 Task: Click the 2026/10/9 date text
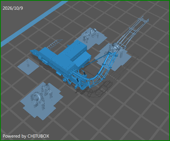click(x=13, y=8)
